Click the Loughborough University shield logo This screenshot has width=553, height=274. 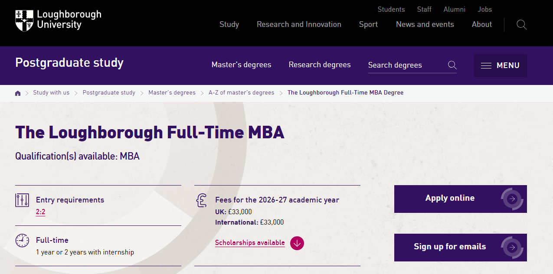tap(24, 20)
